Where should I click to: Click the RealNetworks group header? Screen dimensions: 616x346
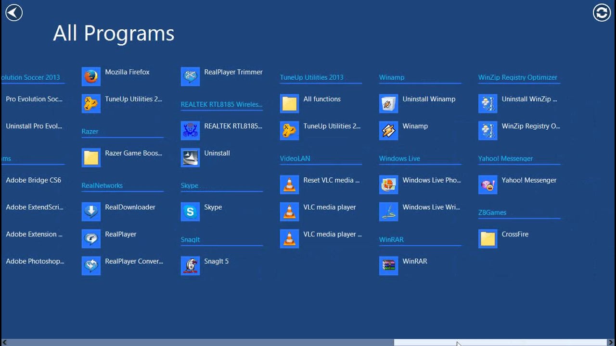tap(102, 185)
